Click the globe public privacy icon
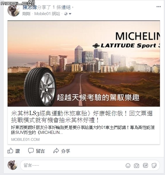Screen dimensions: 165x175 click(66, 14)
